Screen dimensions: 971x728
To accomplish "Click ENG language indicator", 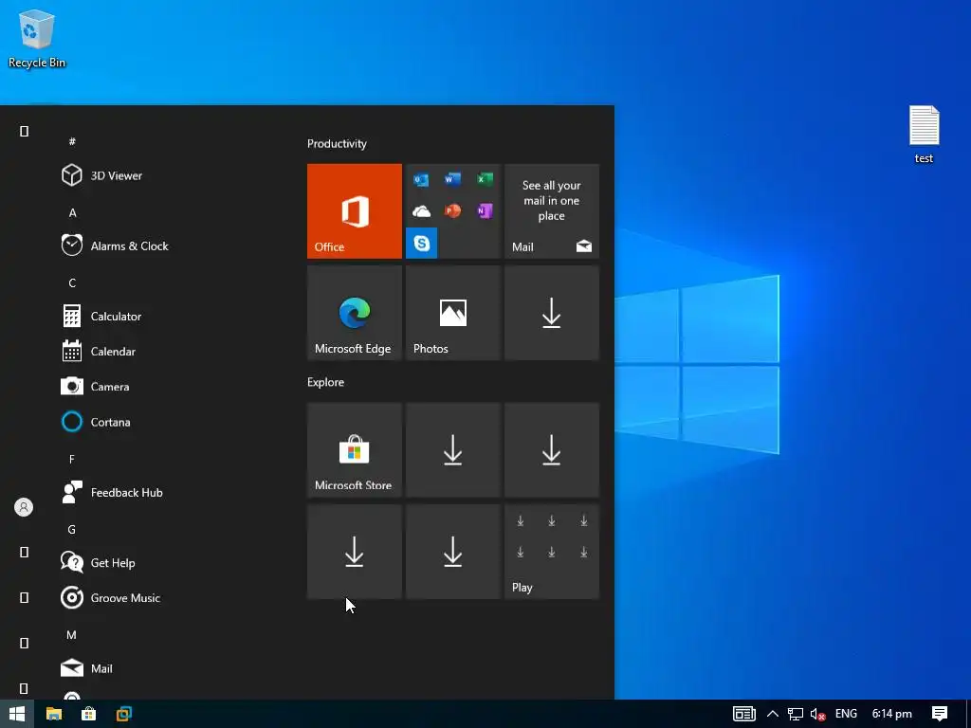I will [846, 714].
